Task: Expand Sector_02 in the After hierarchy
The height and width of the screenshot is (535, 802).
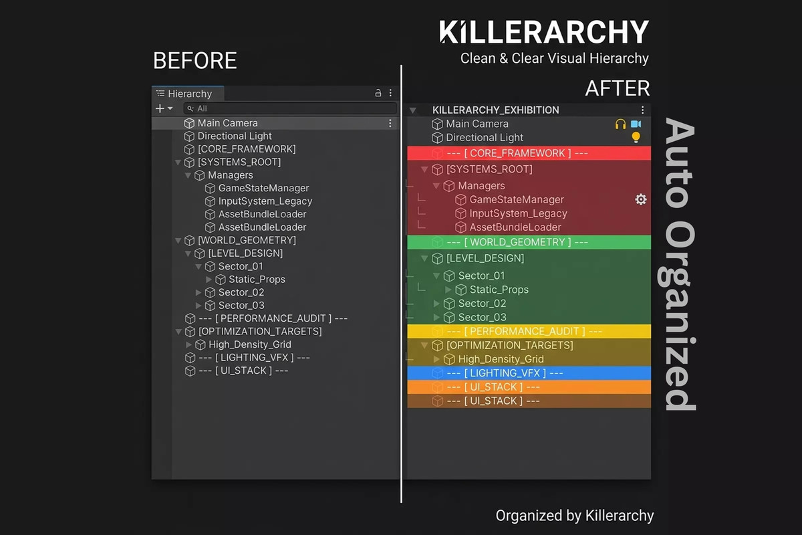Action: click(436, 304)
